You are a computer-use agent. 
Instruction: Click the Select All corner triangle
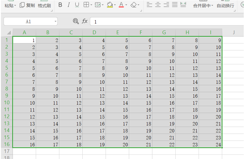tap(9, 32)
